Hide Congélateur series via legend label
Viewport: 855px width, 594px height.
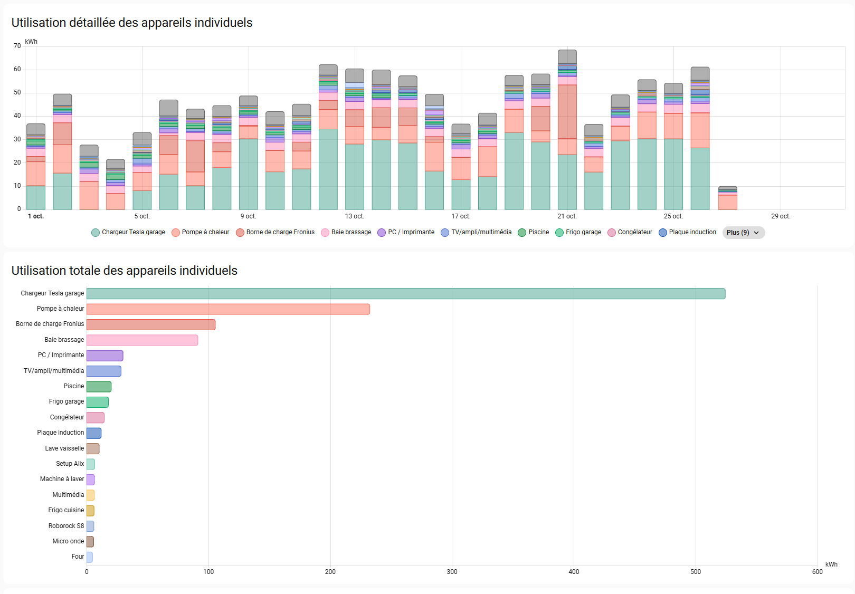pos(635,232)
